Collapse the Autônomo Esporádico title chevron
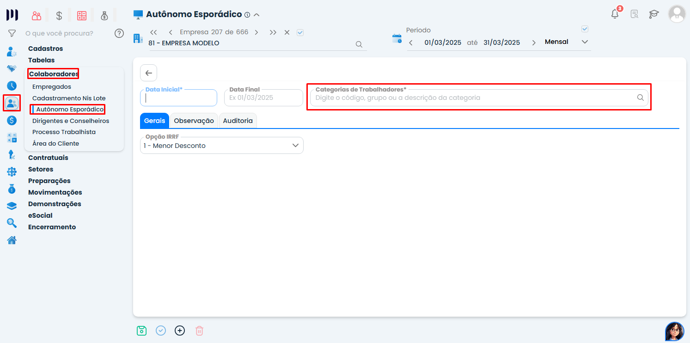Image resolution: width=690 pixels, height=343 pixels. (x=256, y=15)
